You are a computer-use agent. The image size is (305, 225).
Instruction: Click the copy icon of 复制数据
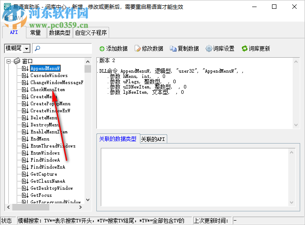[x=173, y=48]
